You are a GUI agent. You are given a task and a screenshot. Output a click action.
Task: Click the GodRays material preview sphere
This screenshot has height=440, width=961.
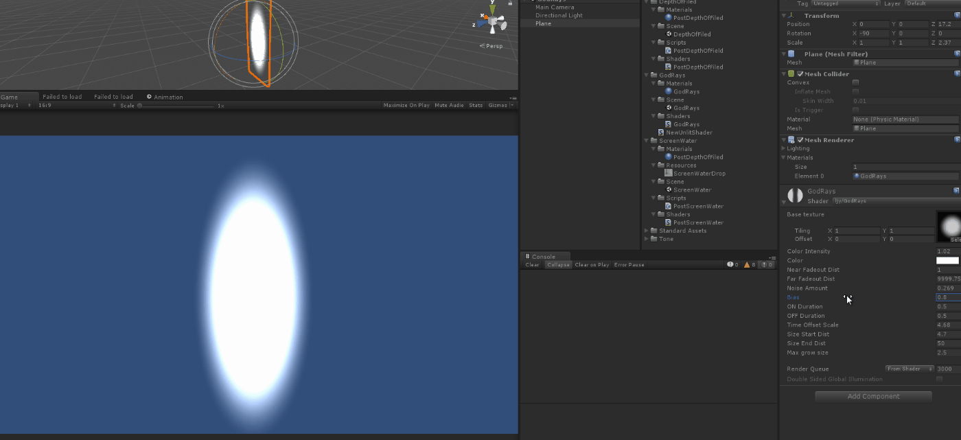coord(795,196)
